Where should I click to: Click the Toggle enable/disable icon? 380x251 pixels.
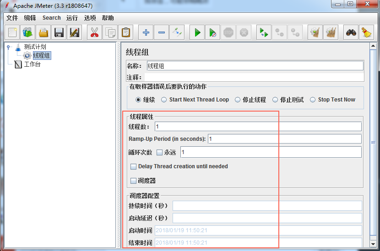177,32
